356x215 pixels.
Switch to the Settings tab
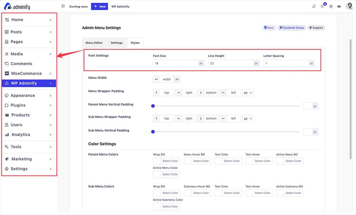pos(117,43)
